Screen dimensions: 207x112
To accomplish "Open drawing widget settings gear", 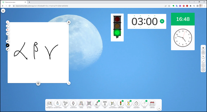I will pyautogui.click(x=69, y=22).
